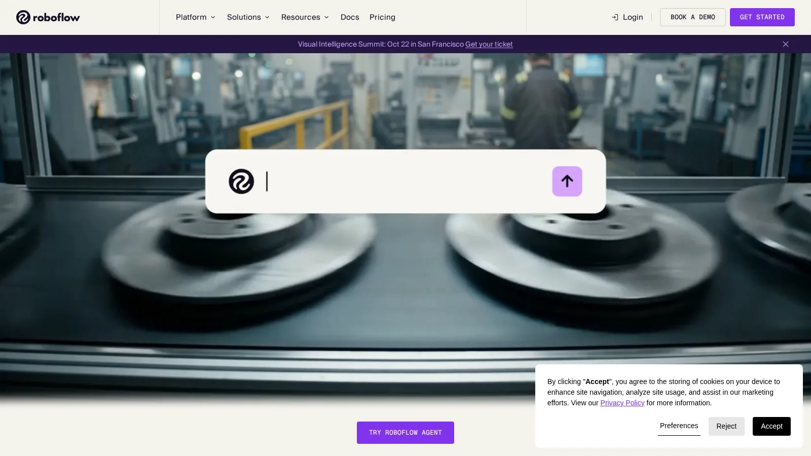Click the Get Started button

(x=762, y=17)
